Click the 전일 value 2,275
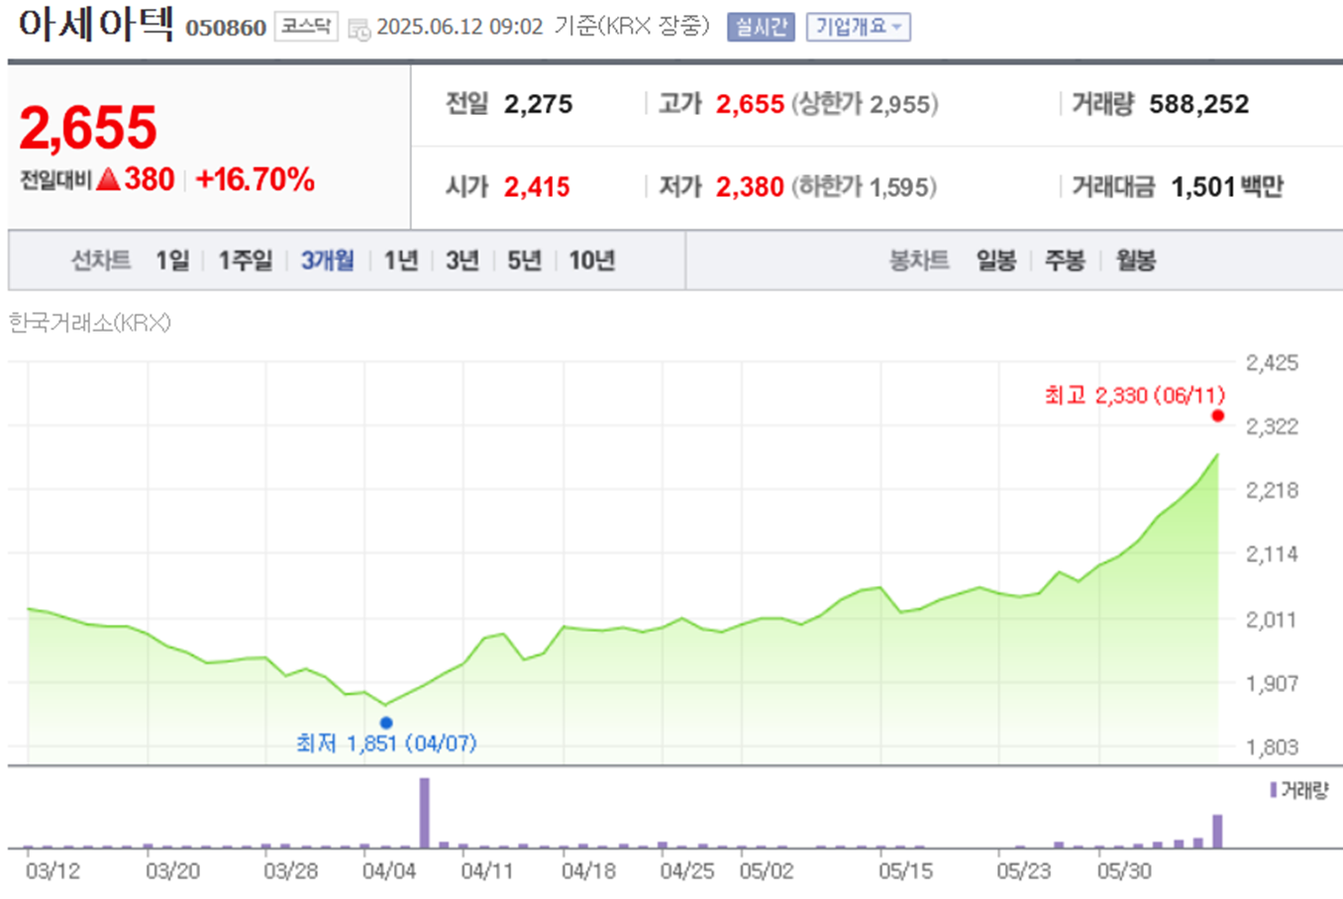The width and height of the screenshot is (1343, 899). click(539, 104)
